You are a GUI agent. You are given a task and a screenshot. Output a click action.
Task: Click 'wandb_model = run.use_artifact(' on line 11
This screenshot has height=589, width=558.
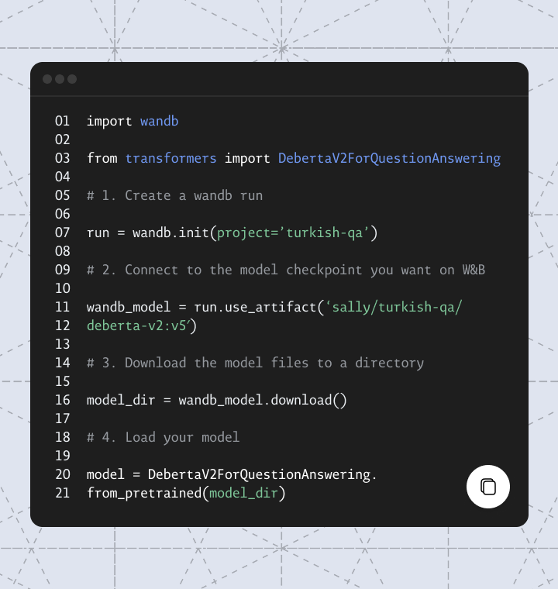(x=205, y=307)
